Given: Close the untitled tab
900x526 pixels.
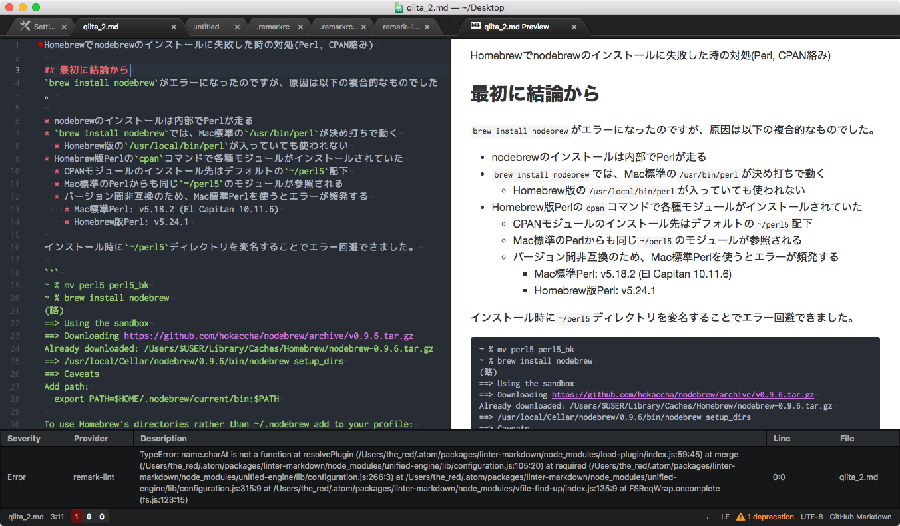Looking at the screenshot, I should point(236,27).
